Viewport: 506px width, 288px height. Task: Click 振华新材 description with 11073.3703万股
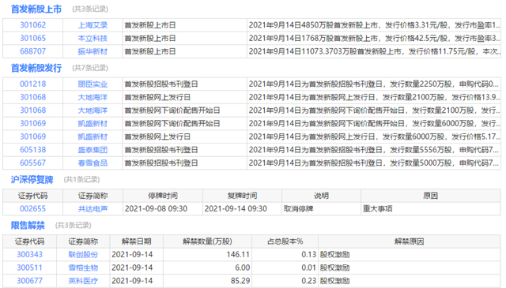point(374,51)
